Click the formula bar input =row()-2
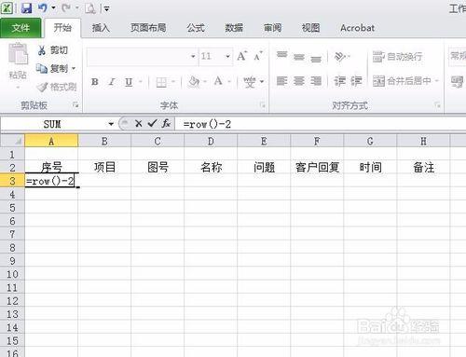The width and height of the screenshot is (466, 357). pyautogui.click(x=320, y=124)
